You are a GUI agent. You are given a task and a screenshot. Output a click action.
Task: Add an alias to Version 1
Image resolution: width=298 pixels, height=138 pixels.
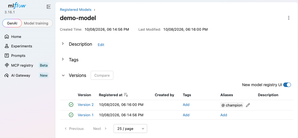tap(224, 115)
